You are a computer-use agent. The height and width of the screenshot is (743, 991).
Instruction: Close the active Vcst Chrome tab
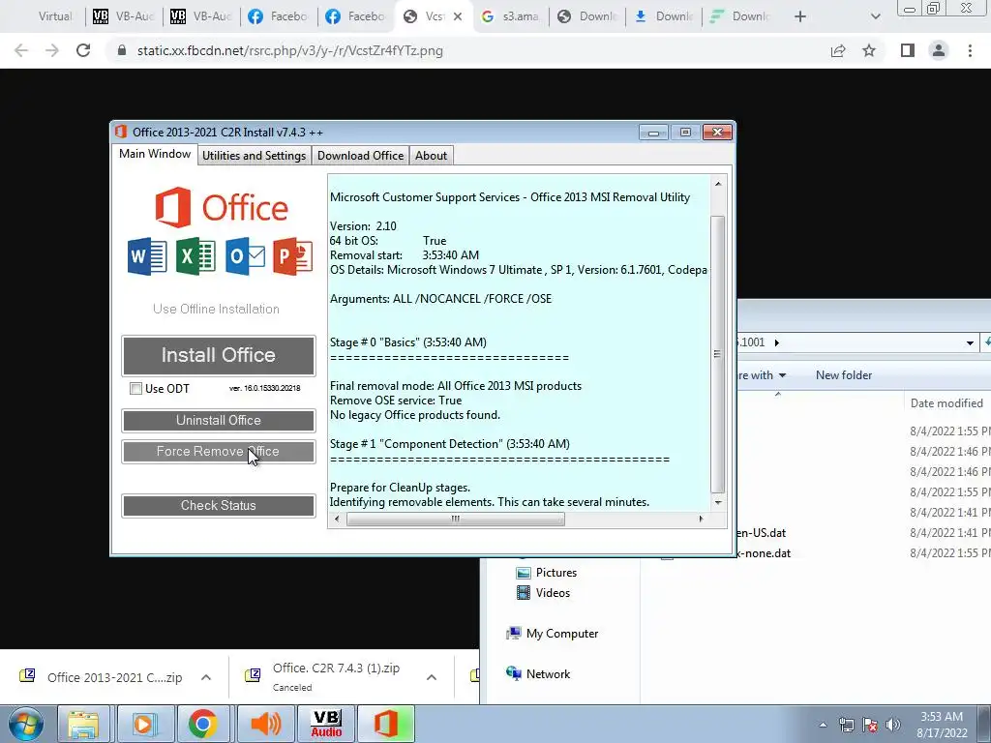pos(458,16)
